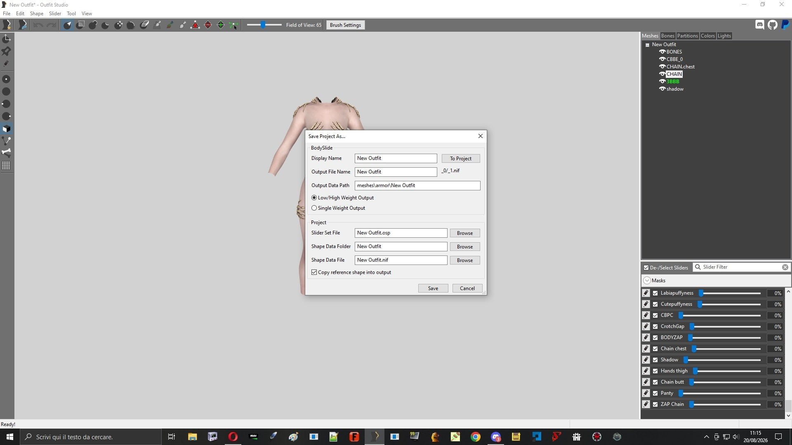Uncheck the CBPC slider checkbox

pyautogui.click(x=655, y=315)
